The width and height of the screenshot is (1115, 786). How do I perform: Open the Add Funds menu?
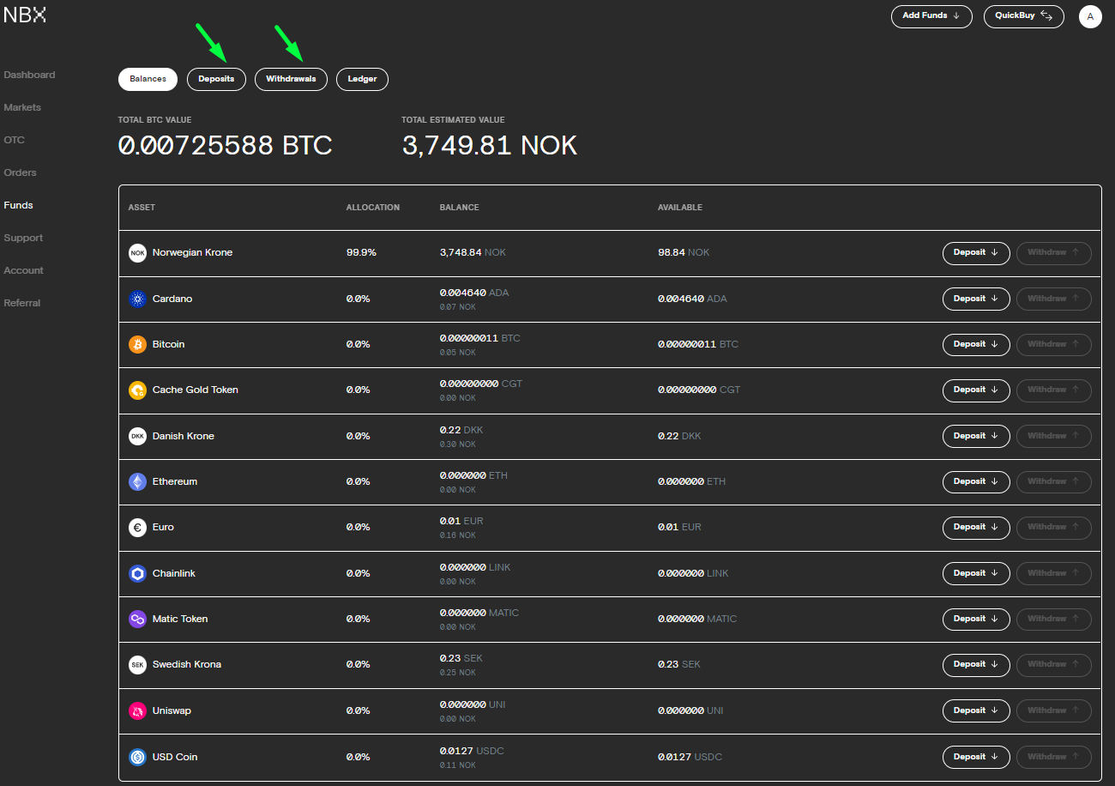tap(931, 16)
